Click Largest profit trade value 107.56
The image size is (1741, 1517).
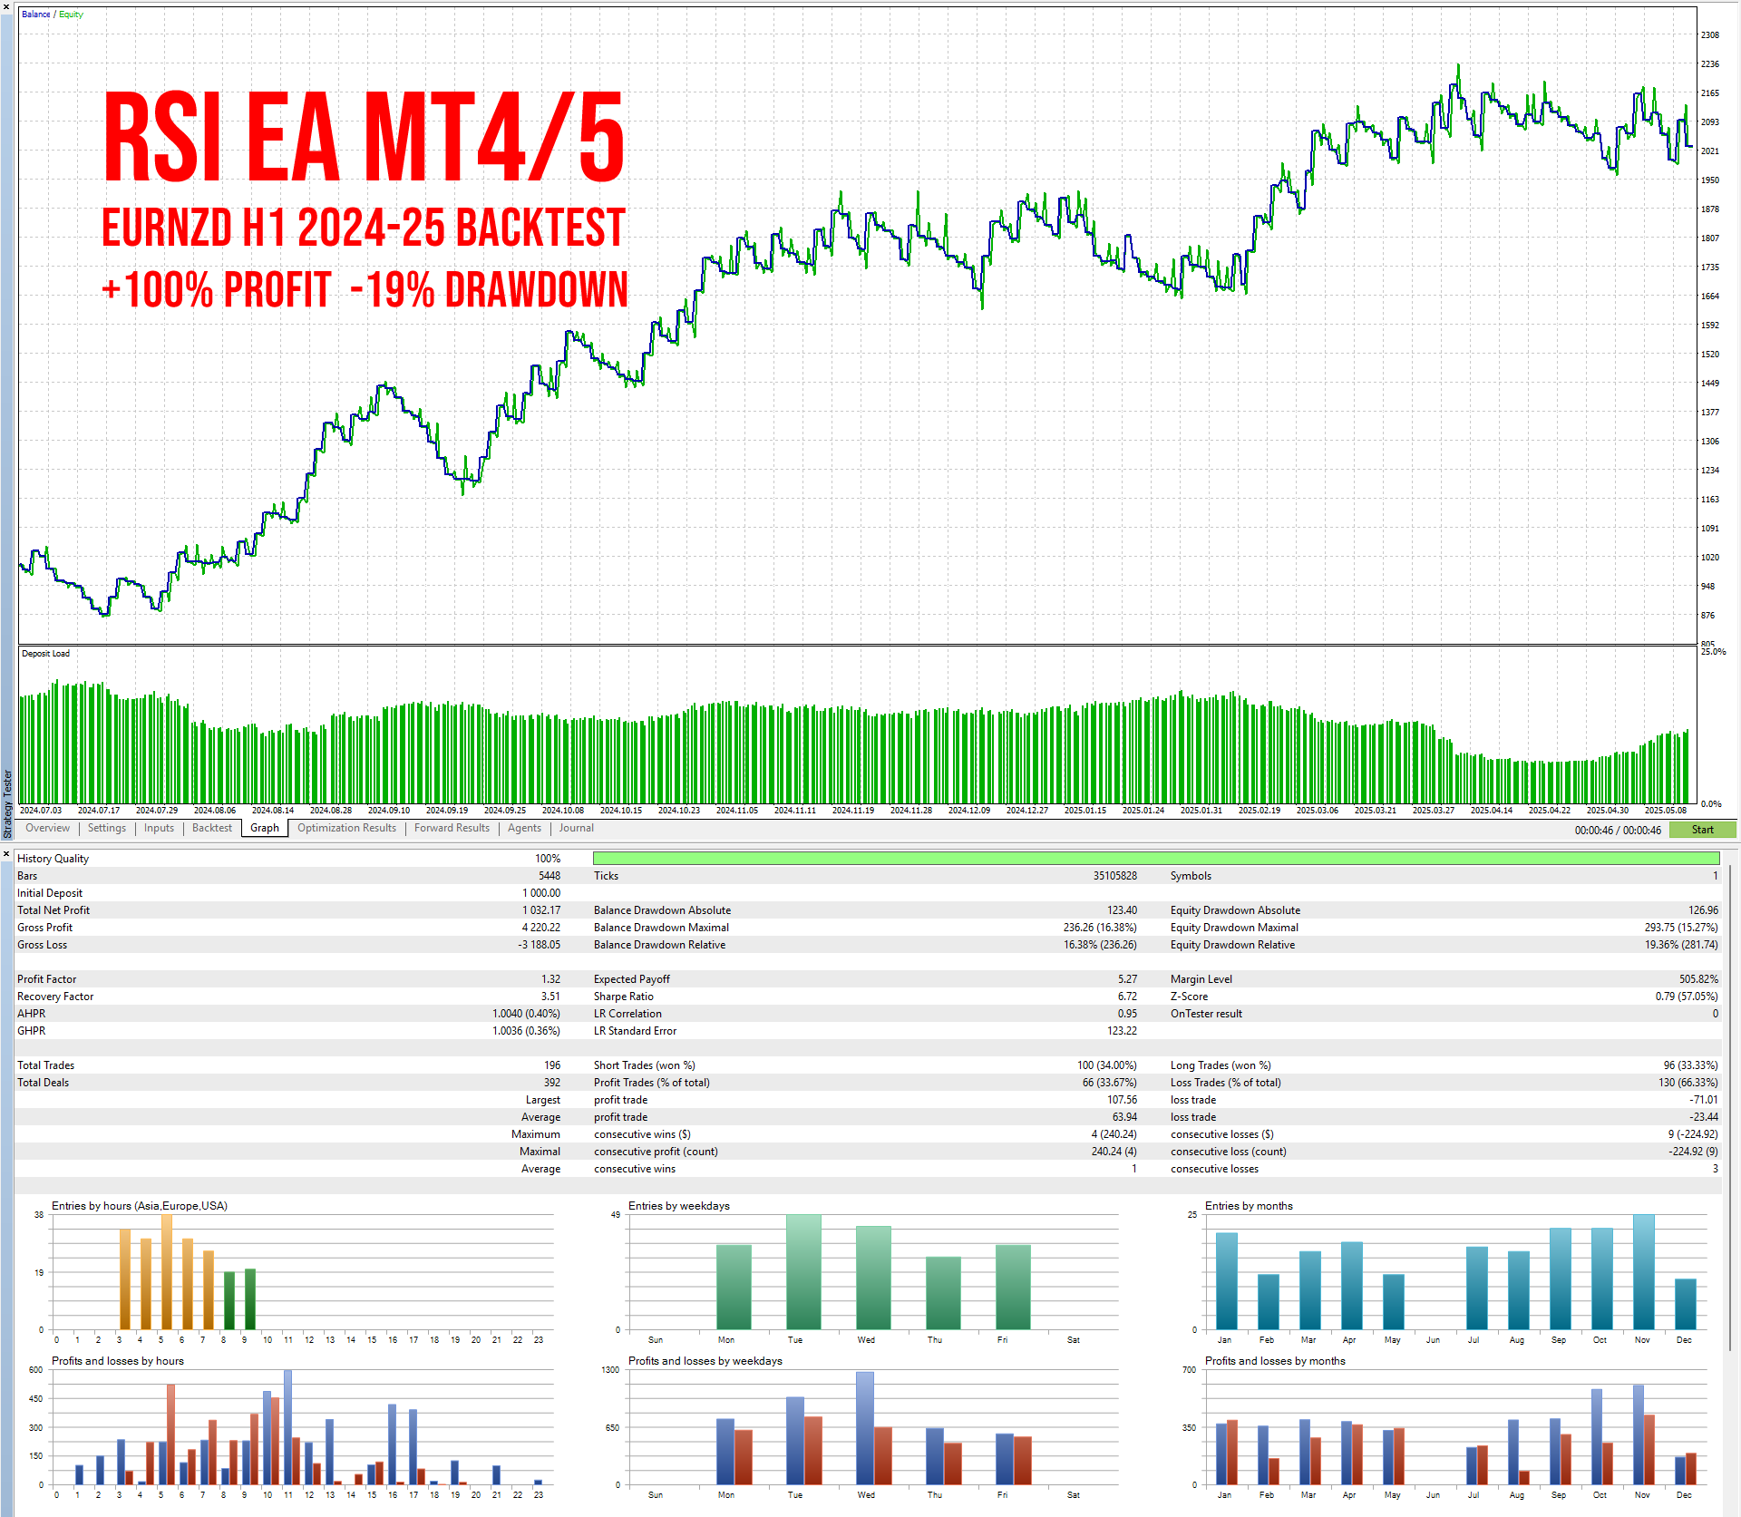pos(1122,1100)
